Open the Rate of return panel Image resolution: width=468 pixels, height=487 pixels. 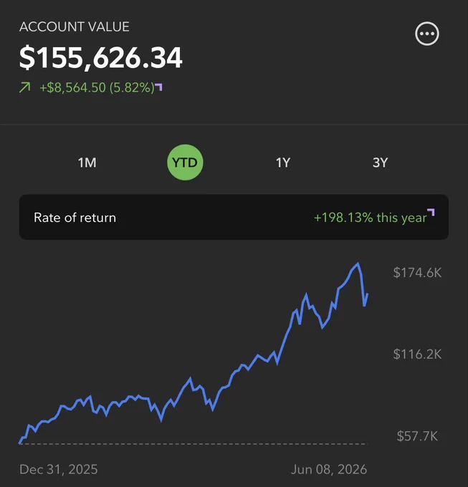pos(234,217)
